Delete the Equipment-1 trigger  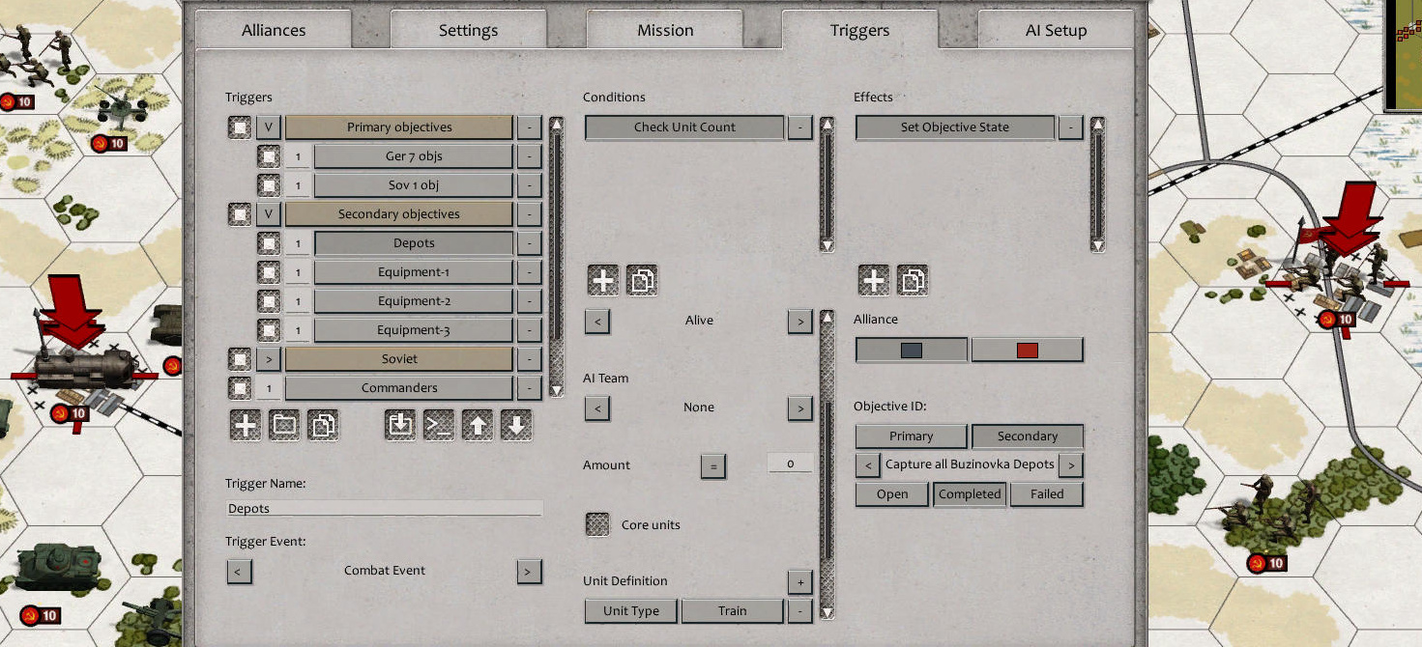coord(529,272)
